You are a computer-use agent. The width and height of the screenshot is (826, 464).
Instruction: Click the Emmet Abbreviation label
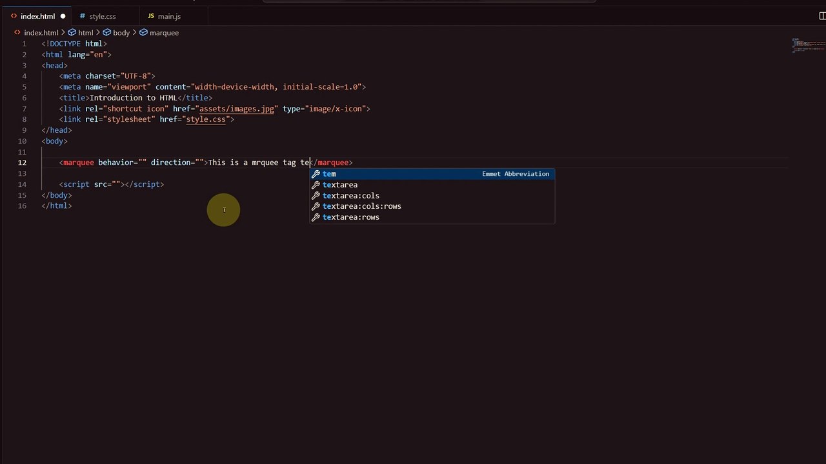click(516, 174)
